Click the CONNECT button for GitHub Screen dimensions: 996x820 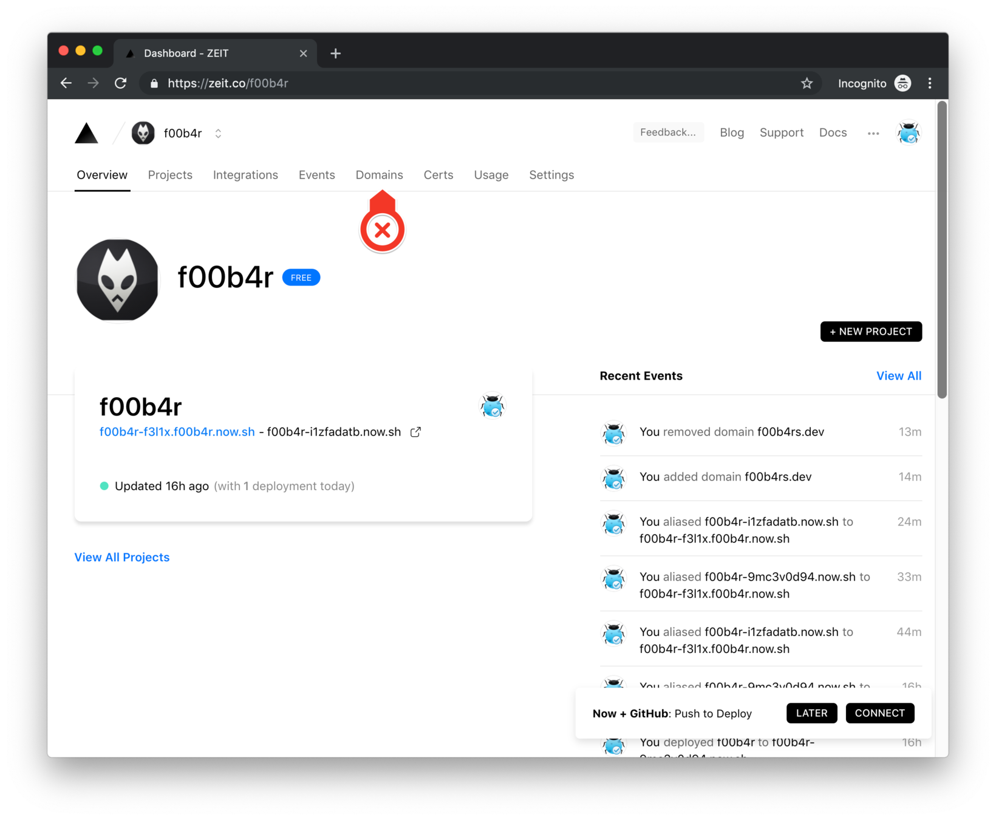click(x=879, y=713)
